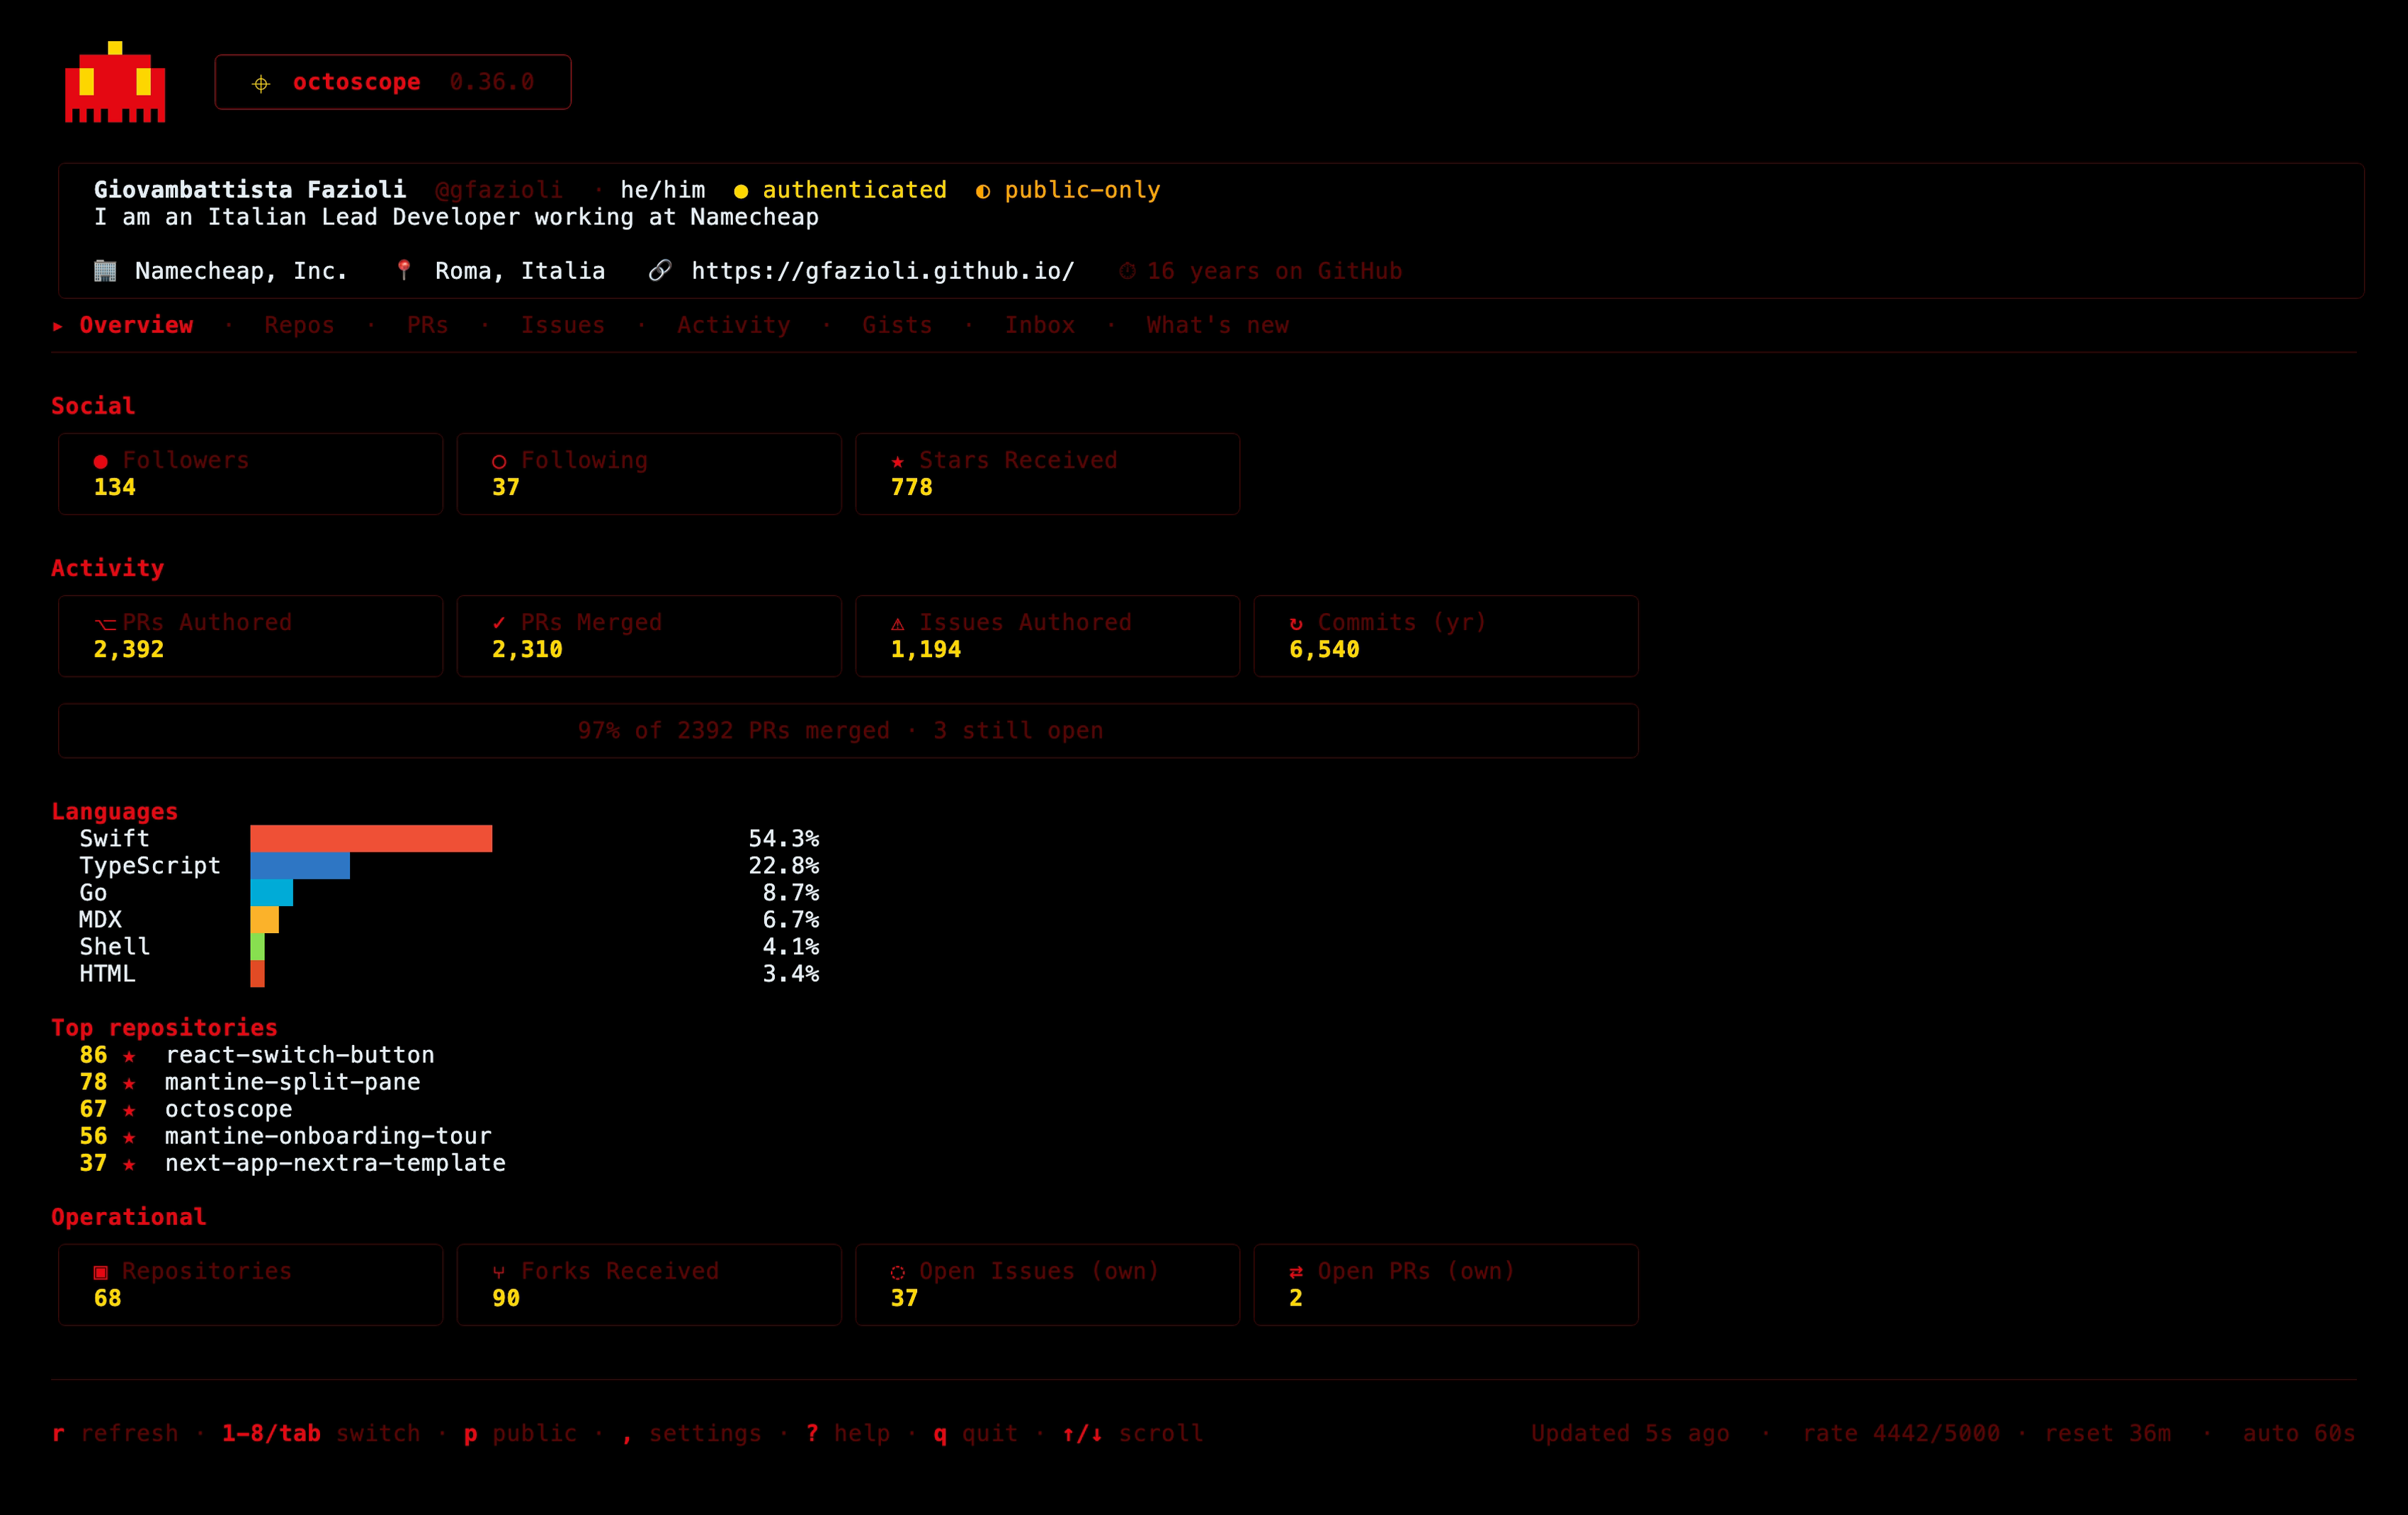Open the Activity tab
Viewport: 2408px width, 1515px height.
tap(733, 325)
